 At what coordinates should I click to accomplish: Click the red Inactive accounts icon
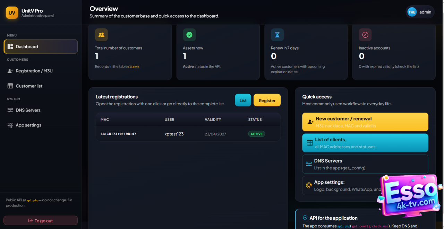click(x=365, y=35)
